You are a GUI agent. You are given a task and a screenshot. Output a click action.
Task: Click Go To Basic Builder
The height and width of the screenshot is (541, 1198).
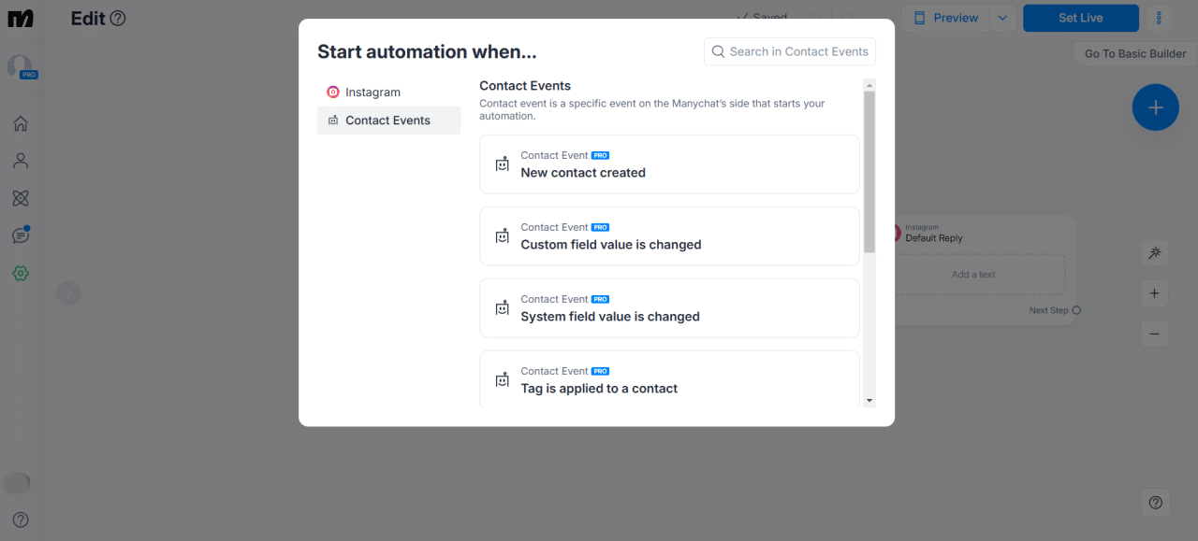(1134, 53)
